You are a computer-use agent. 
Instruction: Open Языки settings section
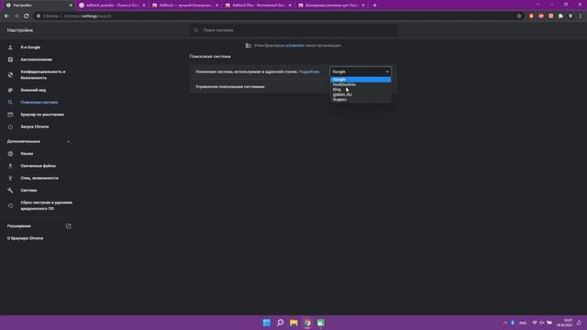pos(27,154)
